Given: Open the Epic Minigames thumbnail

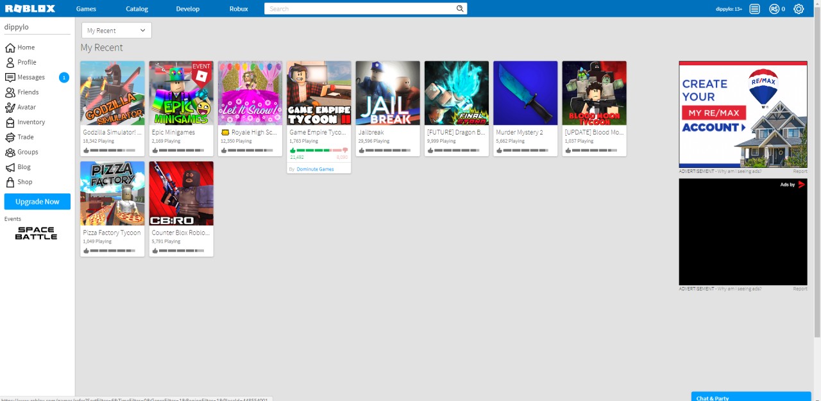Looking at the screenshot, I should [x=182, y=93].
